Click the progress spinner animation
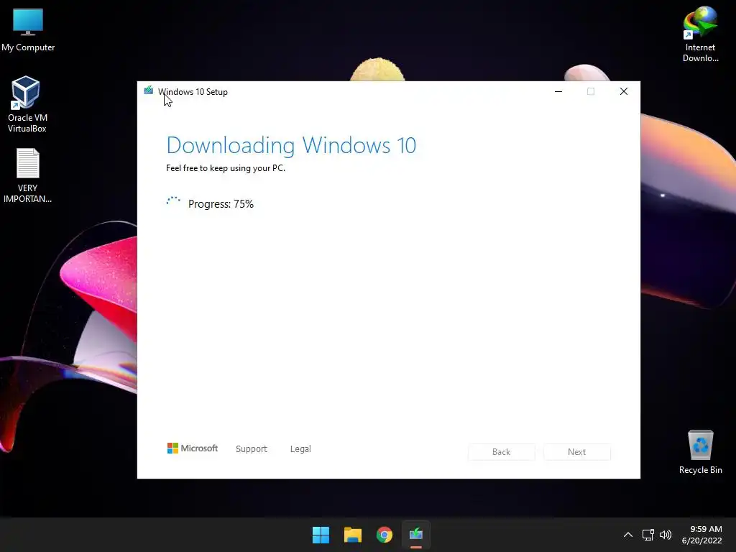 tap(173, 202)
